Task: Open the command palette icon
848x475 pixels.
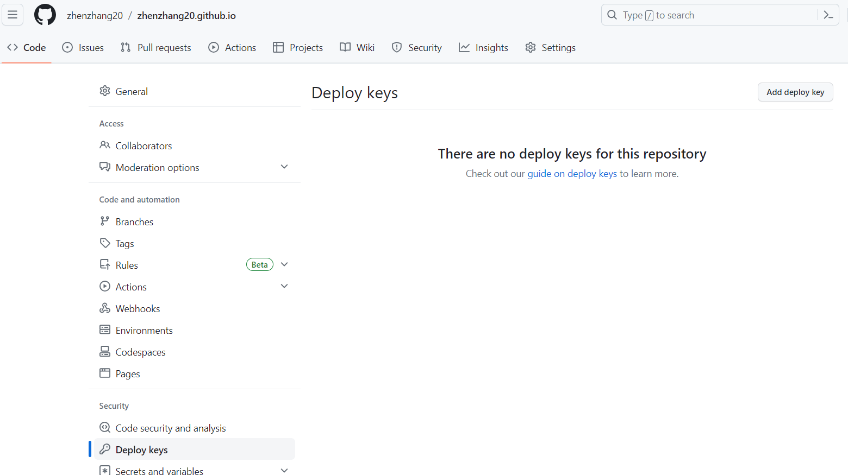Action: point(828,15)
